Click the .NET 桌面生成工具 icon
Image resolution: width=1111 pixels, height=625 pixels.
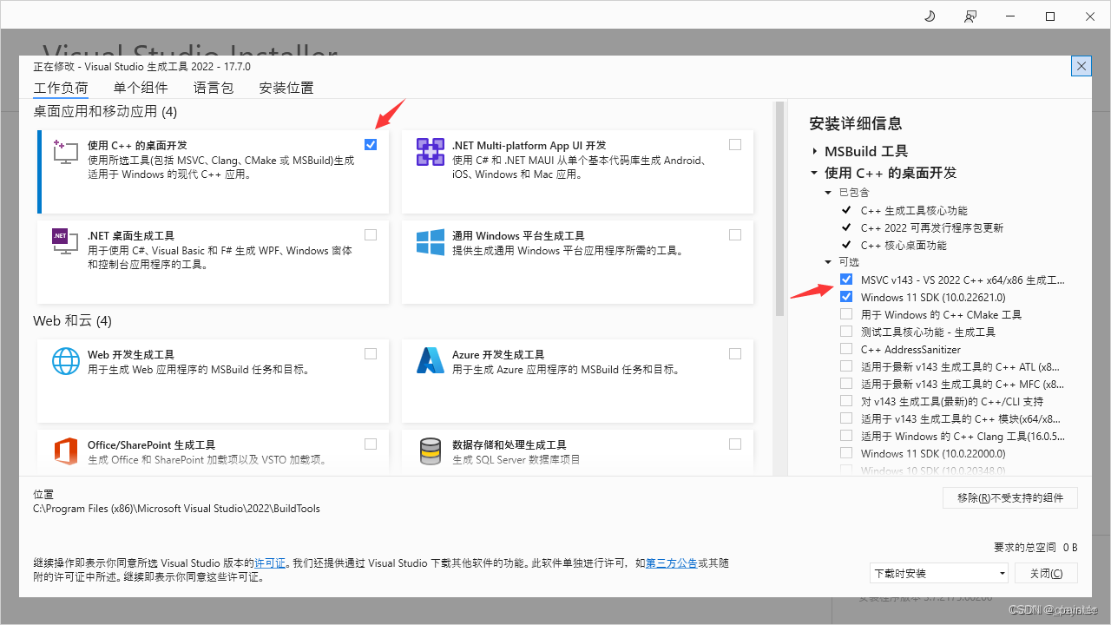click(66, 241)
